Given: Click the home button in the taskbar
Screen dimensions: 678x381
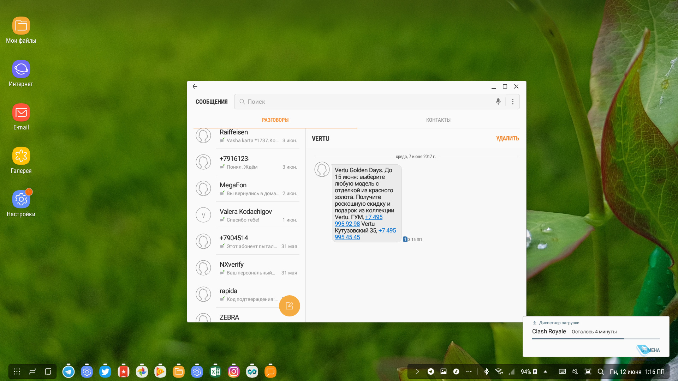Looking at the screenshot, I should [x=48, y=371].
